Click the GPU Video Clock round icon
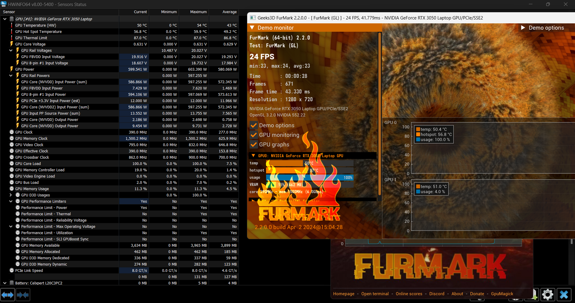Image resolution: width=575 pixels, height=303 pixels. click(x=12, y=145)
